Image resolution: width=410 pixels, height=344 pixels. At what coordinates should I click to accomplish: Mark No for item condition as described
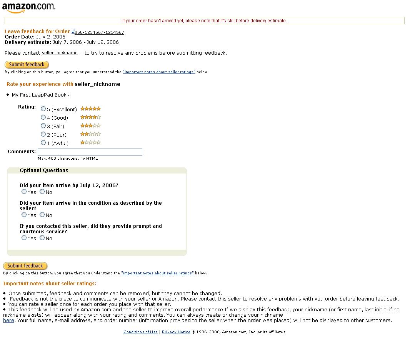(42, 214)
